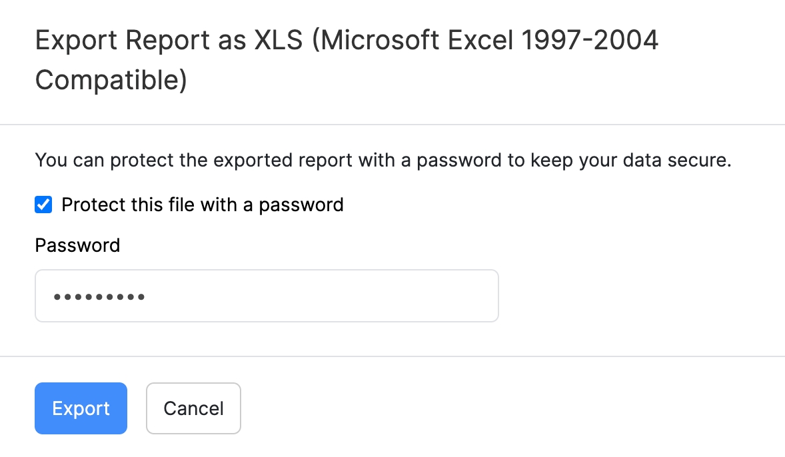785x457 pixels.
Task: Click inside the Password input field
Action: pos(267,296)
